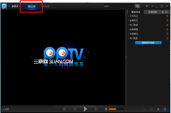This screenshot has width=171, height=113.
Task: Click the trash icon to clear playlist
Action: pyautogui.click(x=162, y=12)
